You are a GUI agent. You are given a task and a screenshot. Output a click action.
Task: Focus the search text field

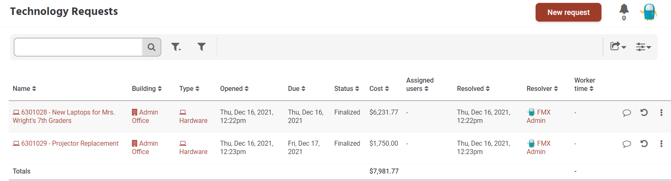[x=78, y=47]
